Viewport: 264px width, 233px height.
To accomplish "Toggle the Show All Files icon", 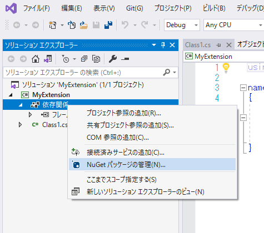I will point(96,59).
